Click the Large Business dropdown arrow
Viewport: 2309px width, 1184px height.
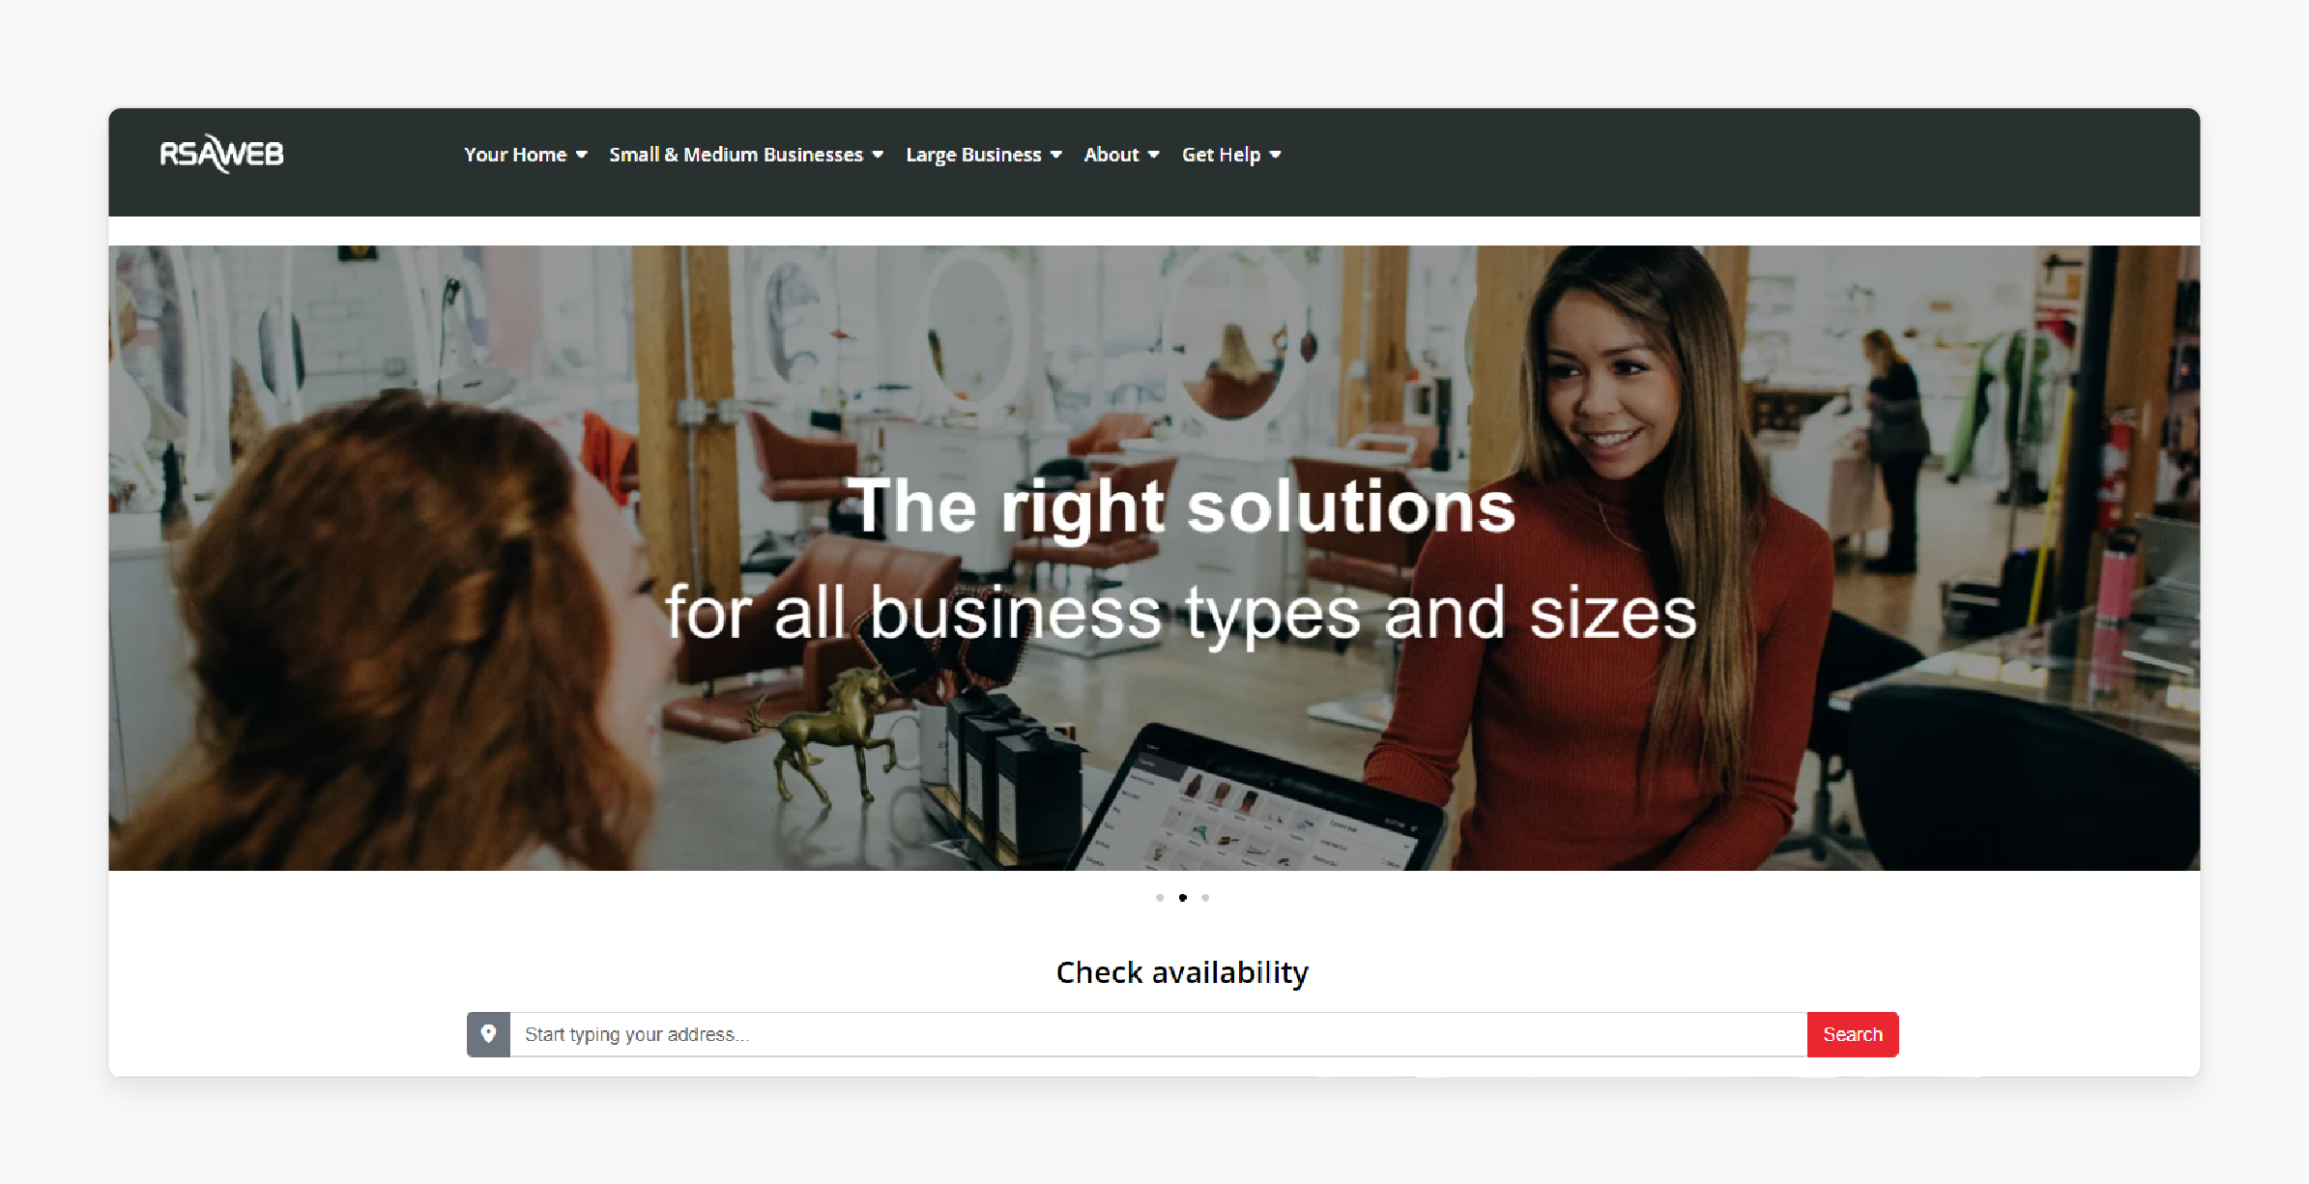1057,154
